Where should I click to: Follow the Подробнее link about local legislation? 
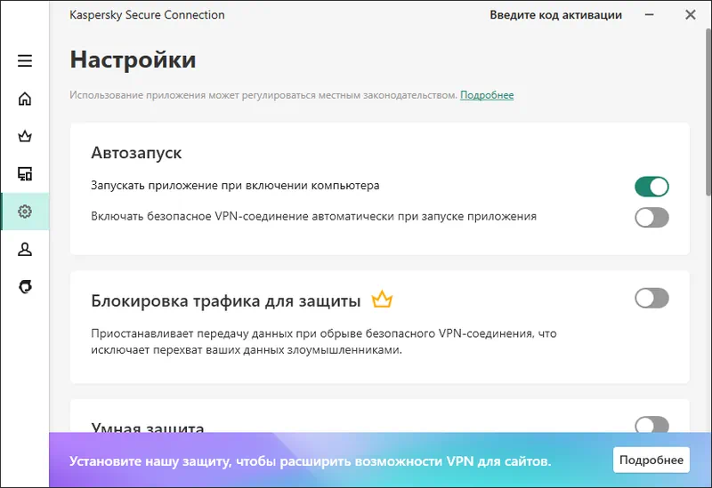pyautogui.click(x=487, y=95)
